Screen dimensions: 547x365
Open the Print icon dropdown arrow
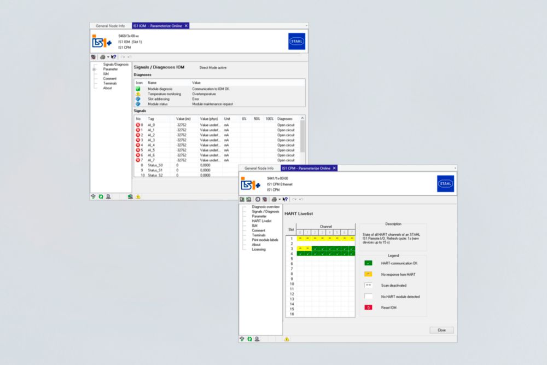(108, 57)
